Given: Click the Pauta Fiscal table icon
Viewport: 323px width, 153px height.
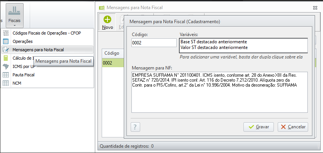Looking at the screenshot, I should coord(6,75).
